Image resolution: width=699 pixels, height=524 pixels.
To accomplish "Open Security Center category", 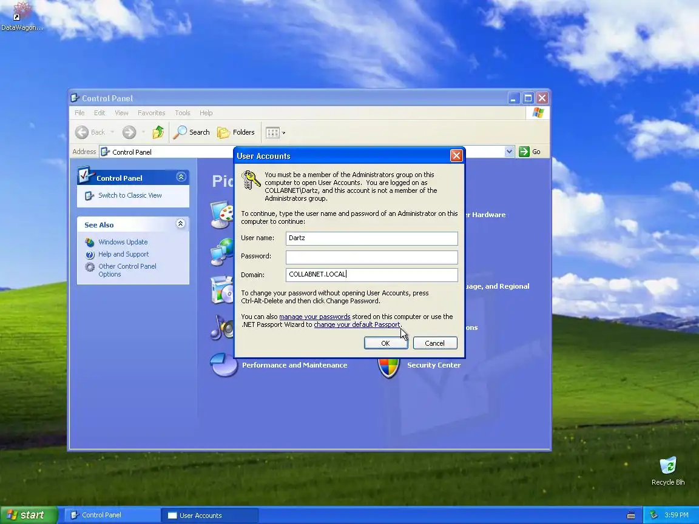I will (x=434, y=365).
